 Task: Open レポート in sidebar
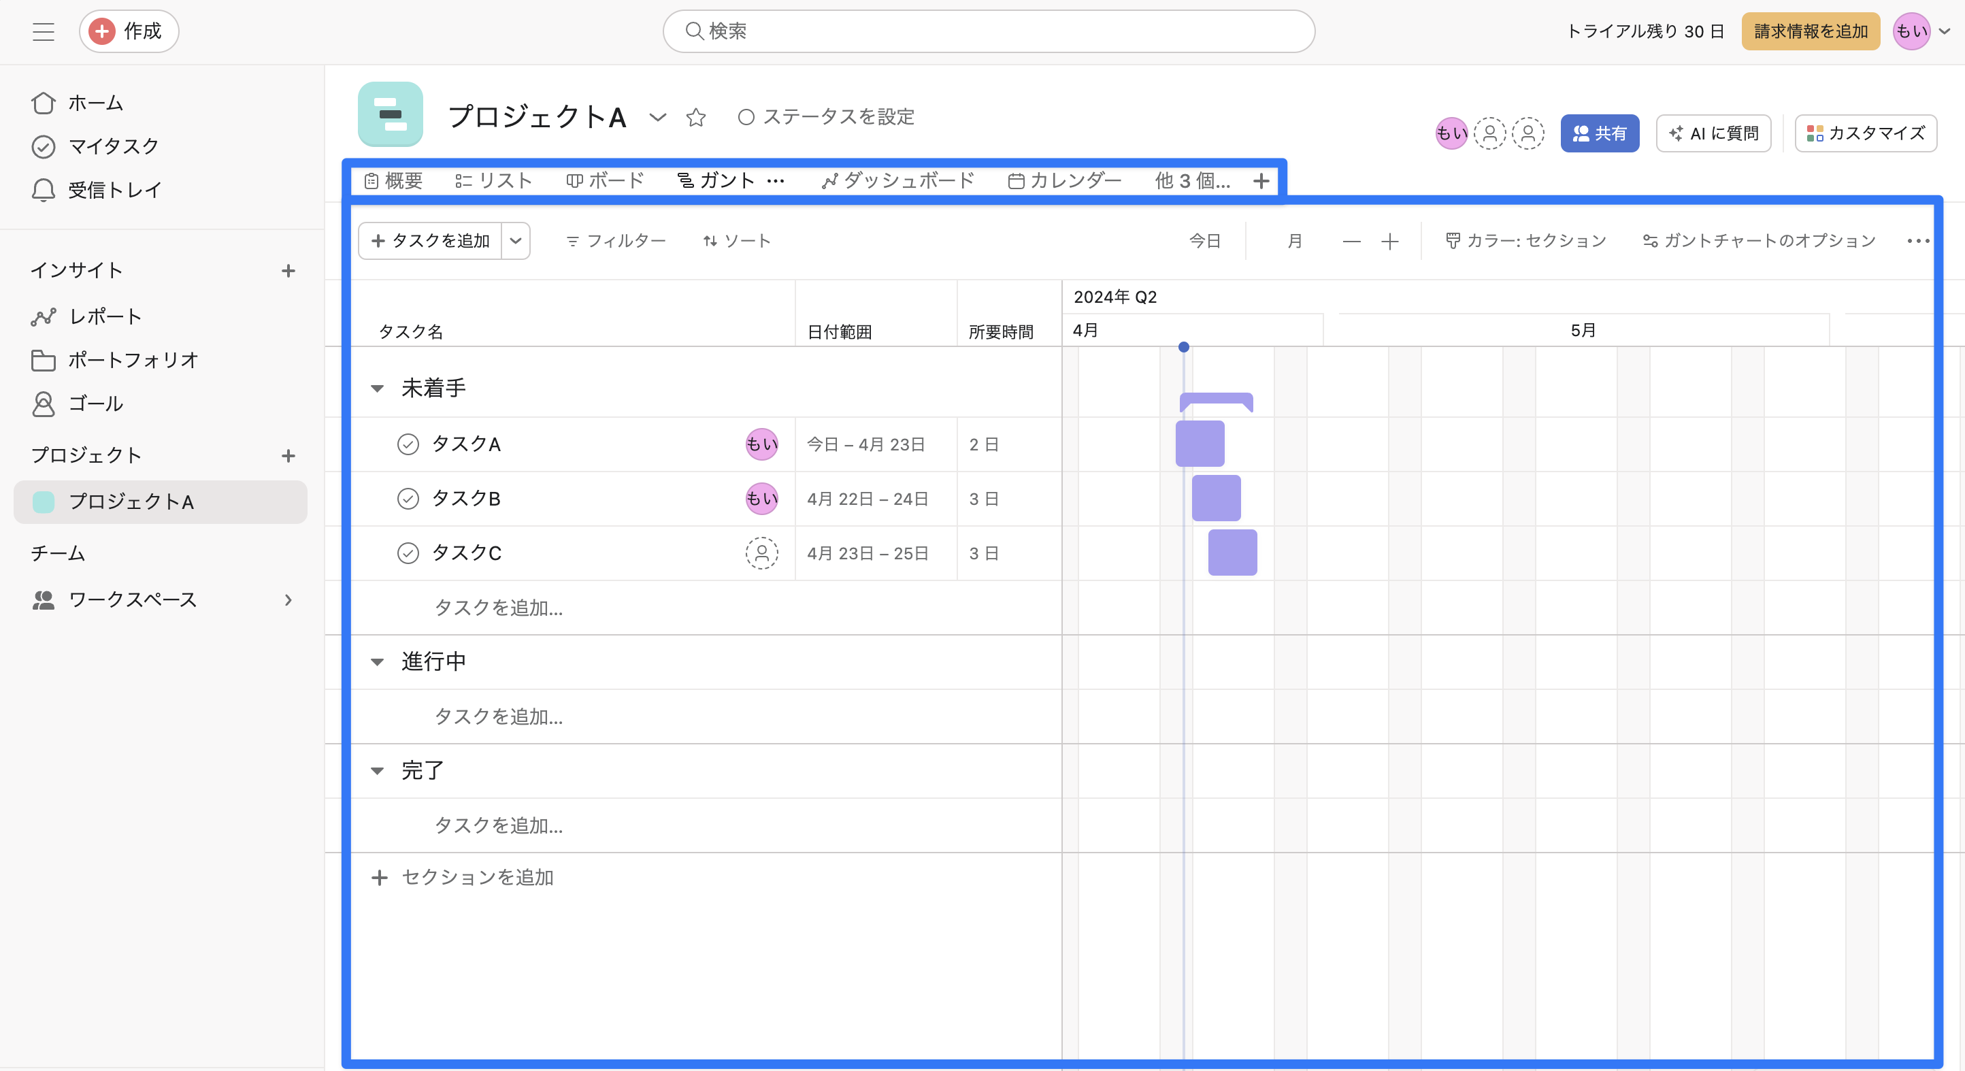point(86,316)
